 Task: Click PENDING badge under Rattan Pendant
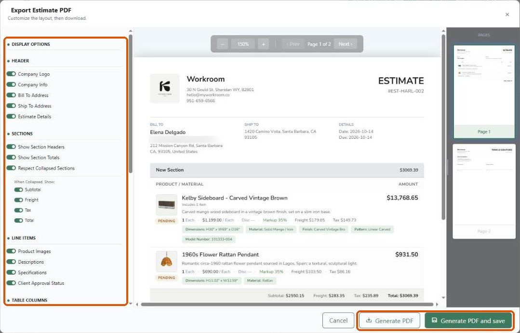click(x=166, y=278)
